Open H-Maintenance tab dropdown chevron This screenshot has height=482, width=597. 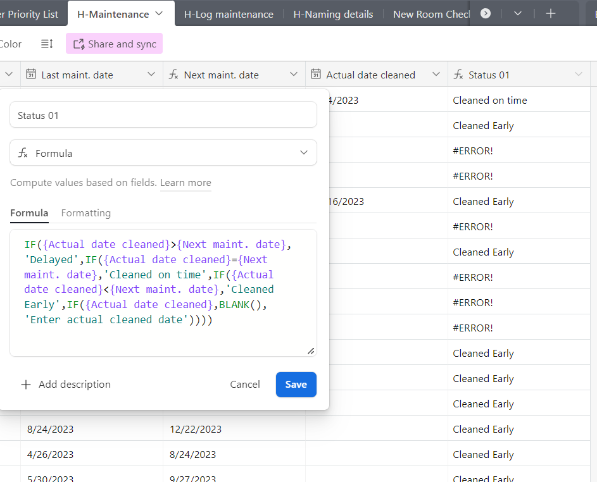point(159,14)
